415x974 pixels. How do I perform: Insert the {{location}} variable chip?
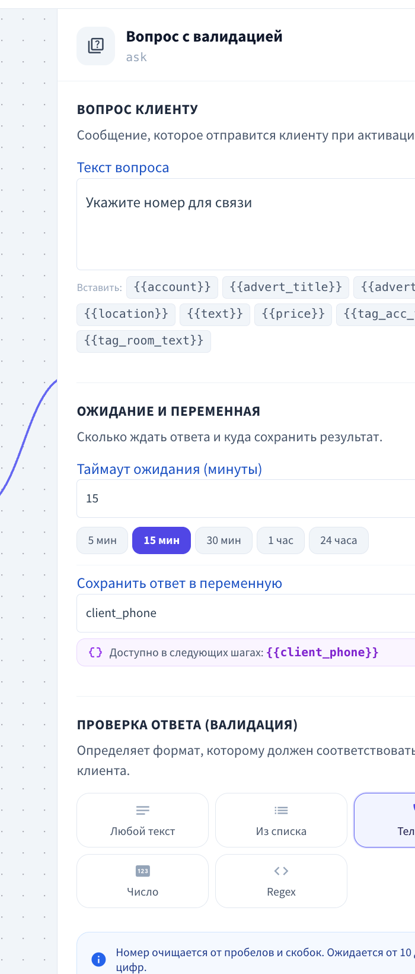tap(126, 314)
